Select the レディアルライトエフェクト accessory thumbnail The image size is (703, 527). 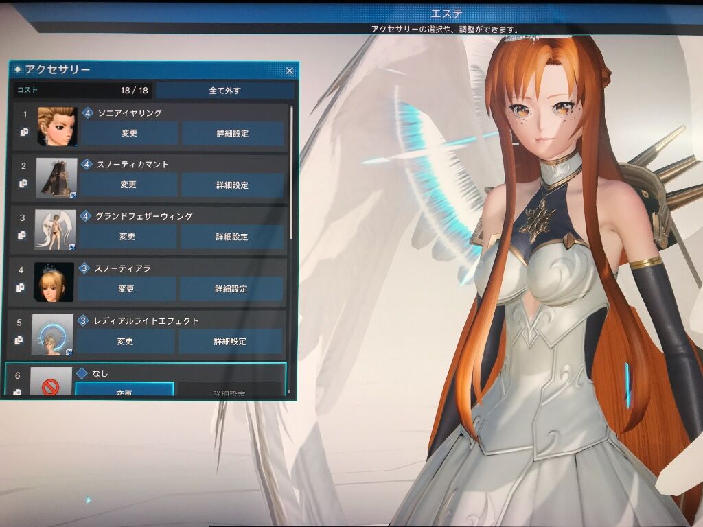(52, 335)
